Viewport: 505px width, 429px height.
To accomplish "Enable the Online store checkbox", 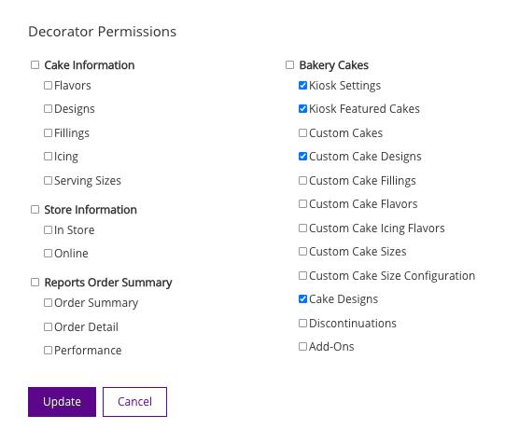I will pyautogui.click(x=48, y=254).
